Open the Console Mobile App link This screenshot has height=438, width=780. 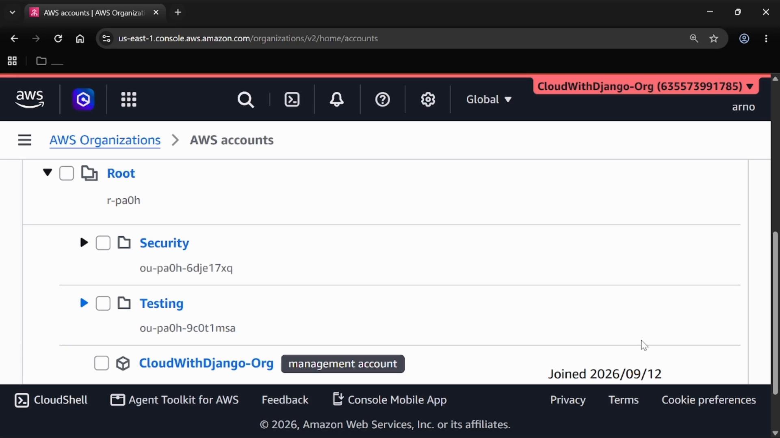tap(390, 400)
